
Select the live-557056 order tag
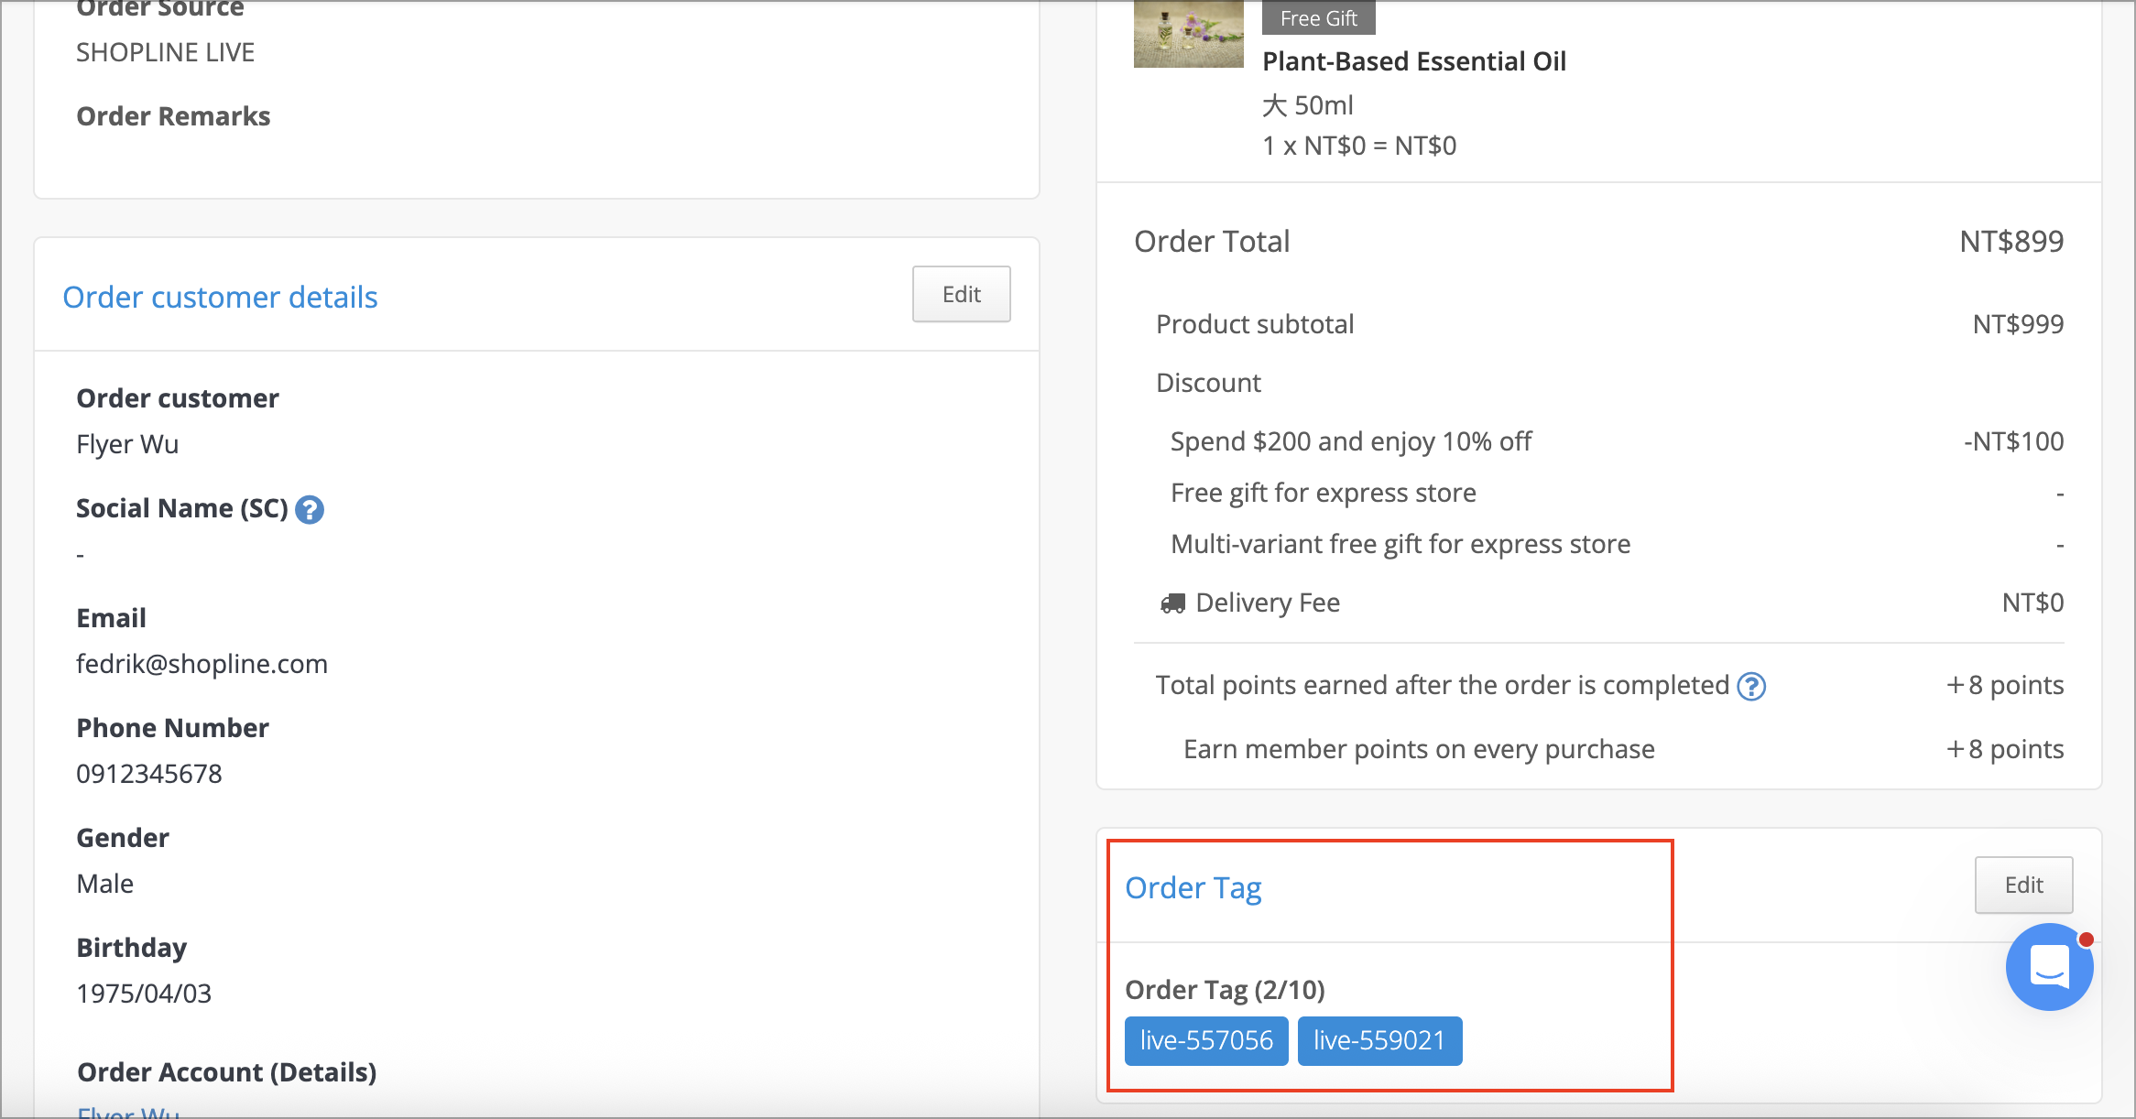1206,1041
